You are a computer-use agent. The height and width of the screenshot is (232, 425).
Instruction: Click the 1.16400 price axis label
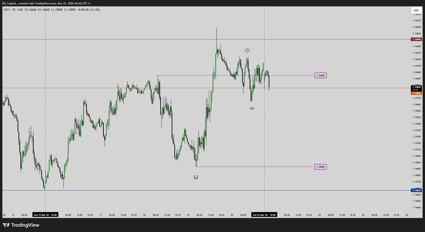[416, 46]
